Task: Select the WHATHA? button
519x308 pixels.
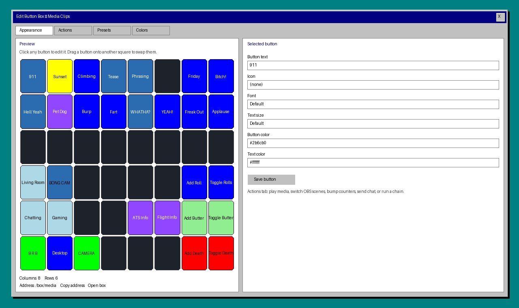Action: [140, 111]
